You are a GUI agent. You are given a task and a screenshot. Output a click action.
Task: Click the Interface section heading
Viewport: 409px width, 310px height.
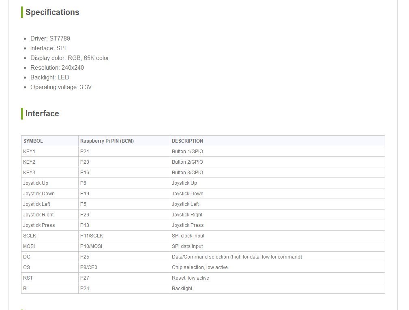(42, 113)
